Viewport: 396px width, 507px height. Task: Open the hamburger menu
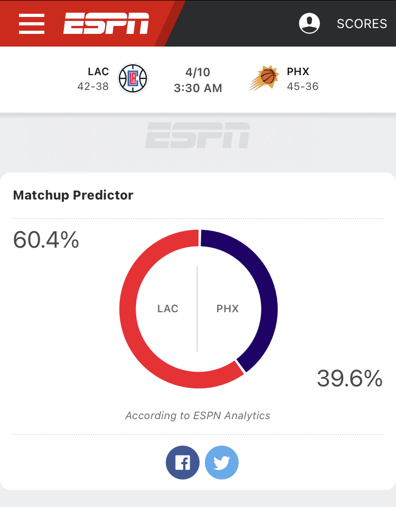click(x=32, y=24)
